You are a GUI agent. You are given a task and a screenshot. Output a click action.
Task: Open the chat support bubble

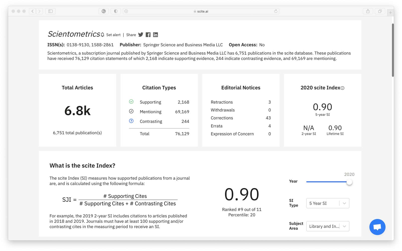click(377, 227)
